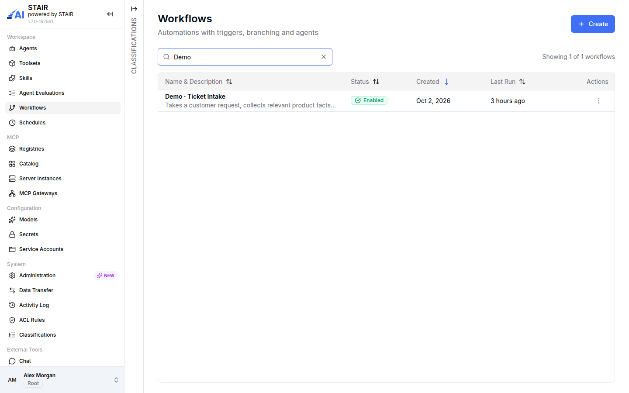Click the Models sparkle icon

click(x=12, y=220)
